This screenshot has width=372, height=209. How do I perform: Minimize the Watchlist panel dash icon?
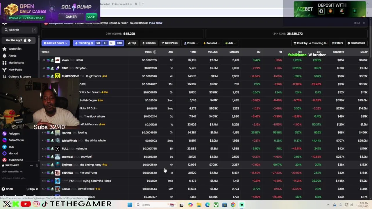(31, 165)
